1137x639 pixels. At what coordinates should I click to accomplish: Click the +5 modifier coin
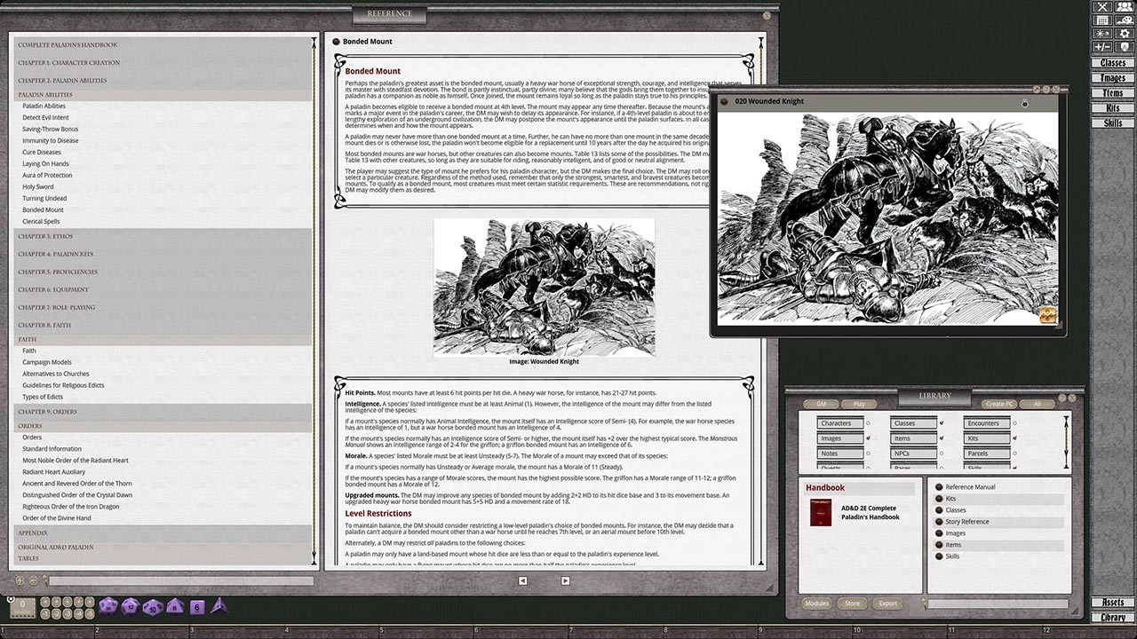[90, 613]
